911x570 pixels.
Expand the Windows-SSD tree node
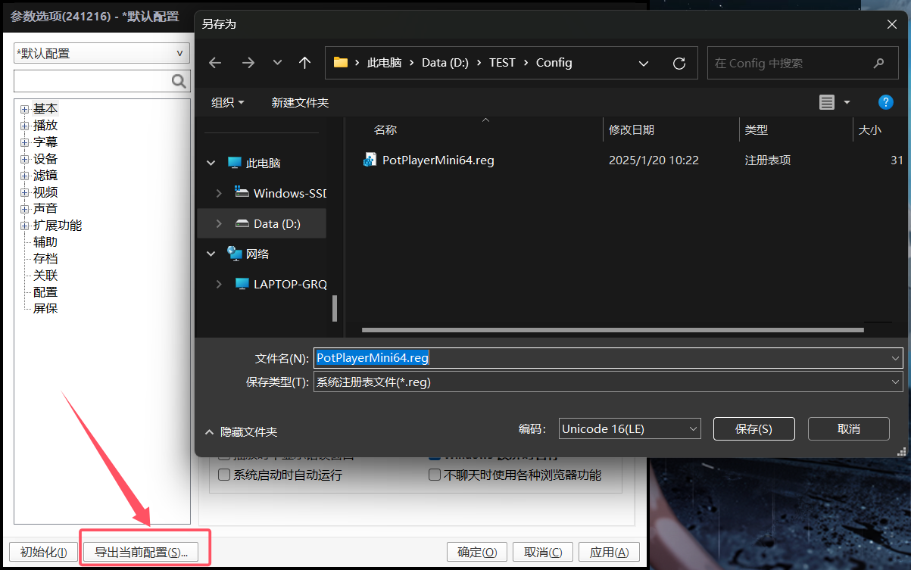point(219,193)
